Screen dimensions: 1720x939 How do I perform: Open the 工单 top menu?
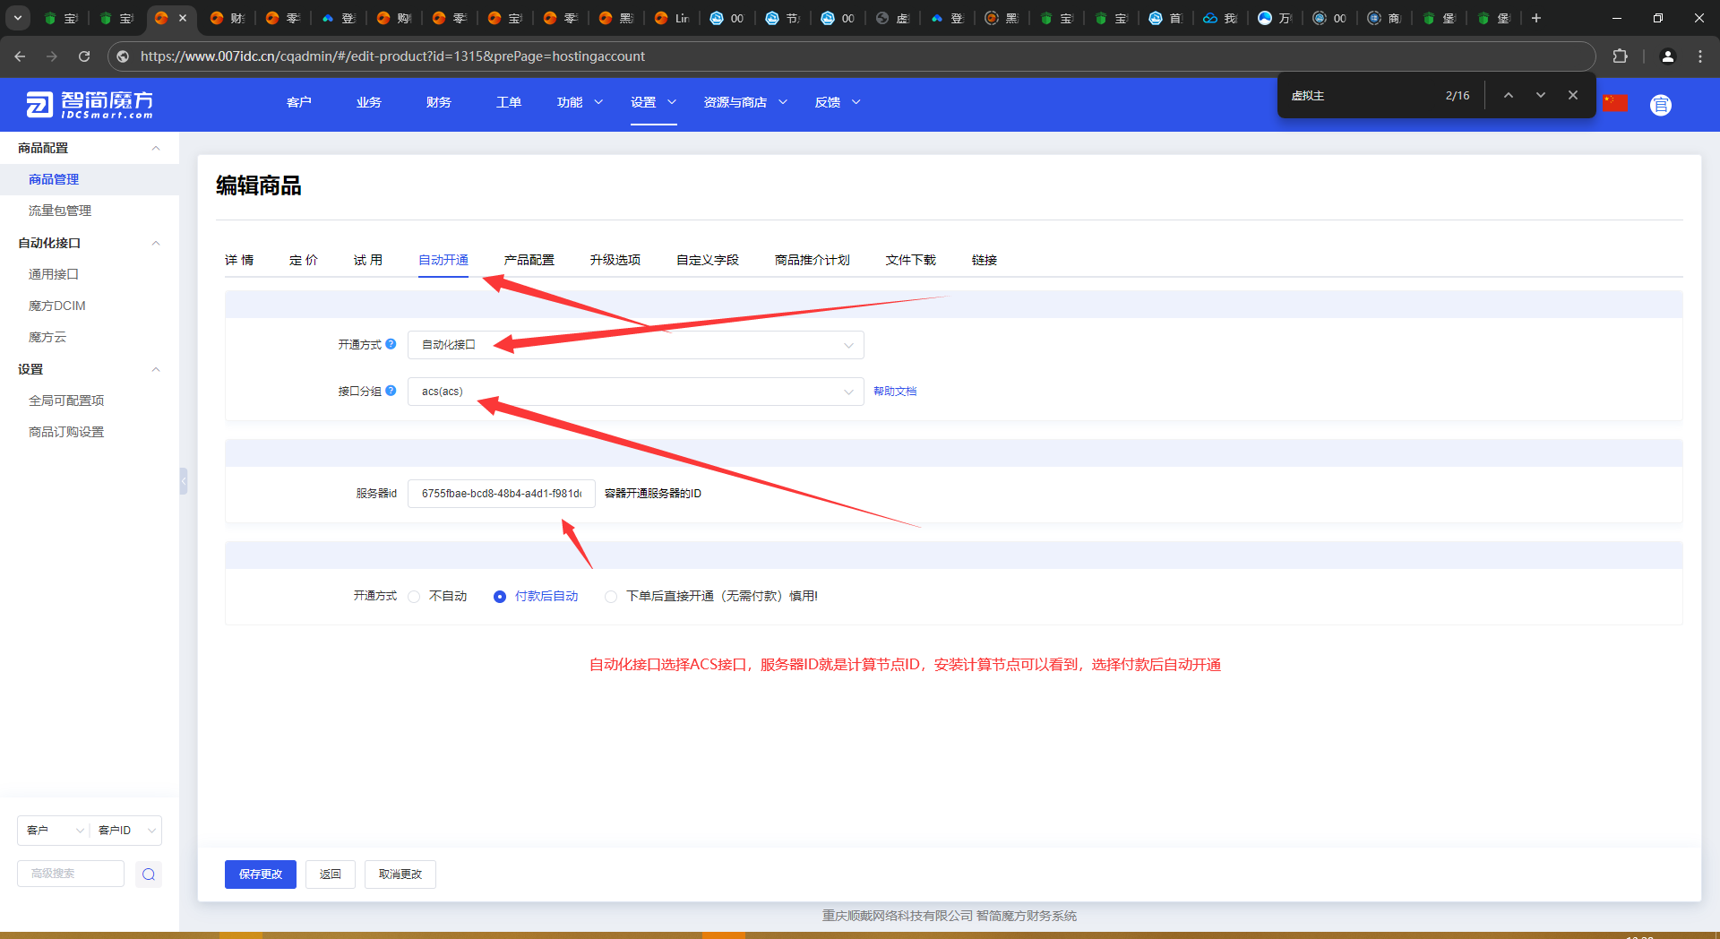click(509, 102)
